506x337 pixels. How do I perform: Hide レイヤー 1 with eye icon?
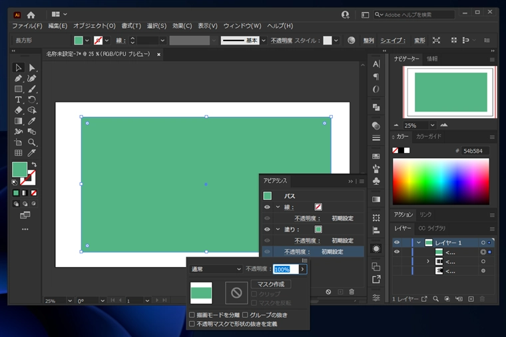[x=397, y=242]
